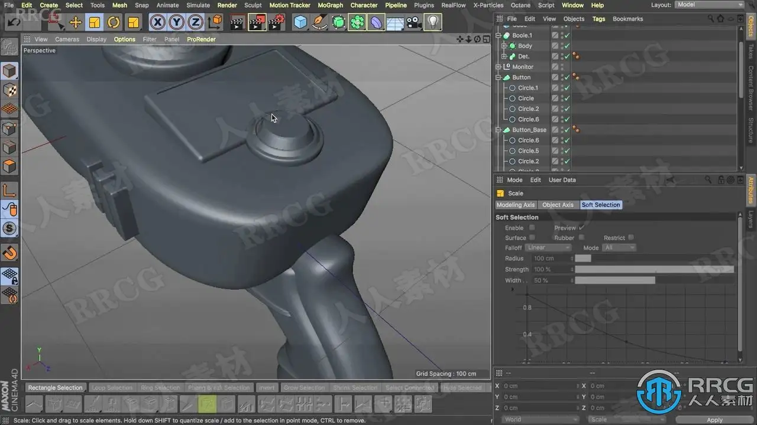The height and width of the screenshot is (425, 757).
Task: Expand the Body object in tree
Action: tap(504, 46)
